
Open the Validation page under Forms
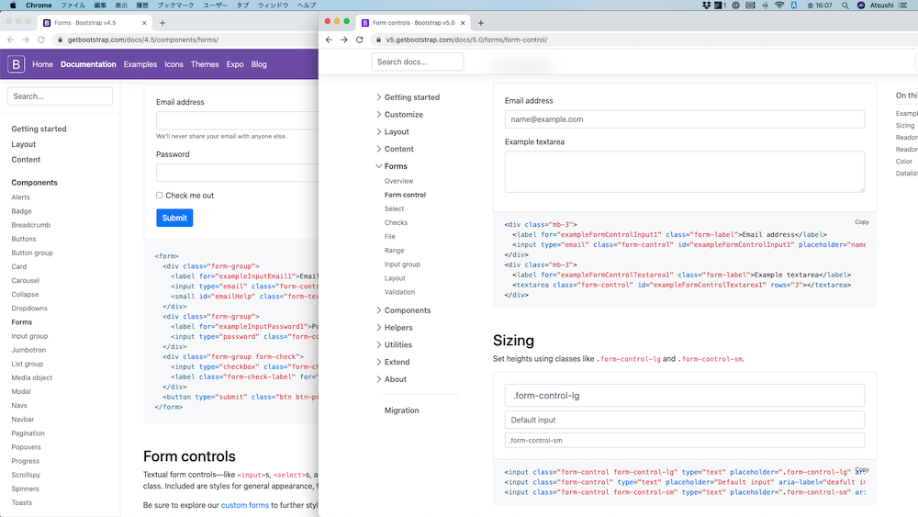coord(399,292)
